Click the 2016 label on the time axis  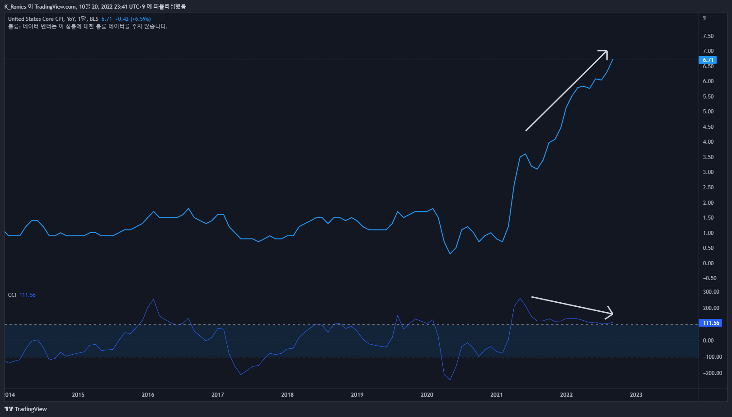pyautogui.click(x=148, y=395)
